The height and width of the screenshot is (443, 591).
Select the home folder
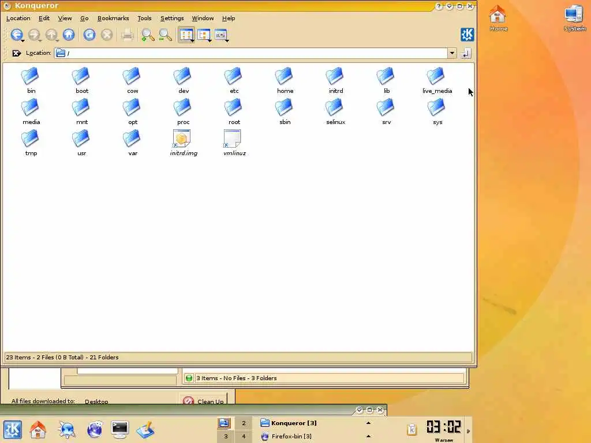click(x=285, y=80)
